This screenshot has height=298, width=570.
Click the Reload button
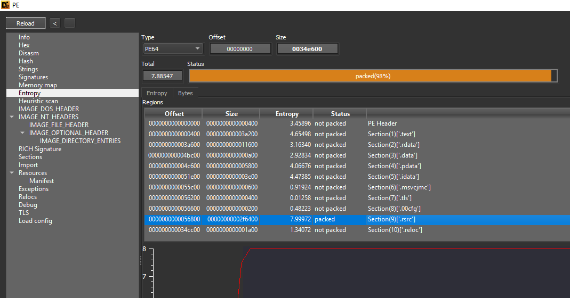click(x=26, y=23)
